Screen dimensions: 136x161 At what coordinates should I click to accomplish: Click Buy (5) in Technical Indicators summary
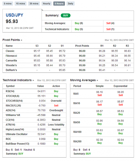click(79, 29)
